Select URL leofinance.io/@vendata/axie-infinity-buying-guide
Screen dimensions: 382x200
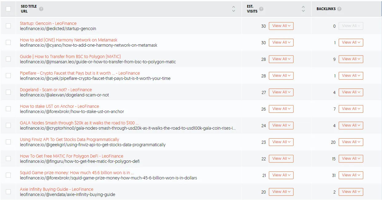click(x=68, y=194)
